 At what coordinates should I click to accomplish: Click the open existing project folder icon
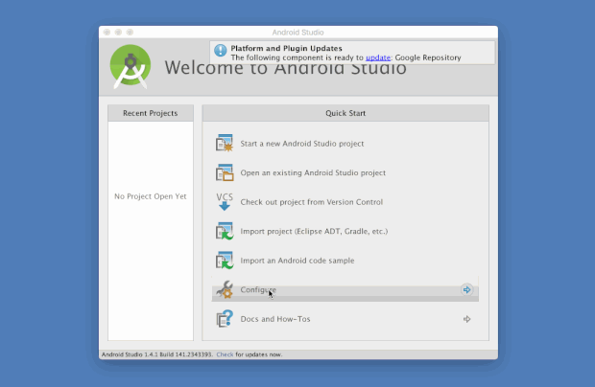[225, 172]
